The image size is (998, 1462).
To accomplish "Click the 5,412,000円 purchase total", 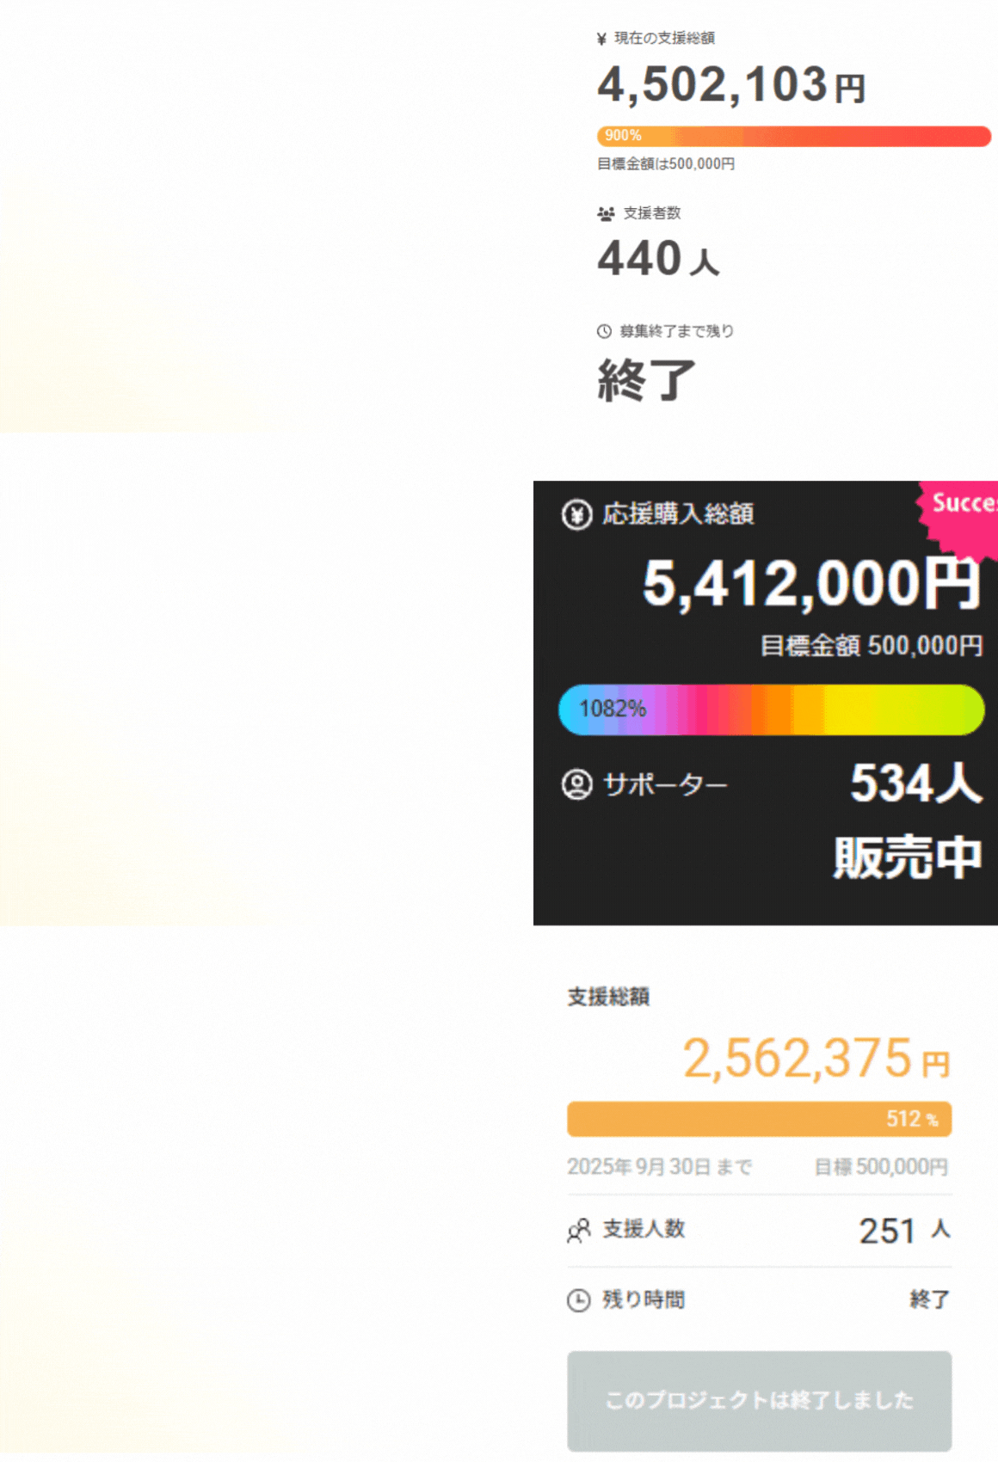I will (x=810, y=584).
